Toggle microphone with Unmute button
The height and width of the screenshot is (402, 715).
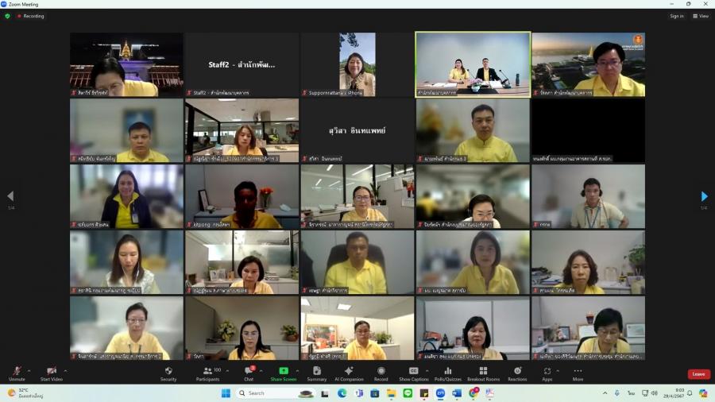(17, 373)
